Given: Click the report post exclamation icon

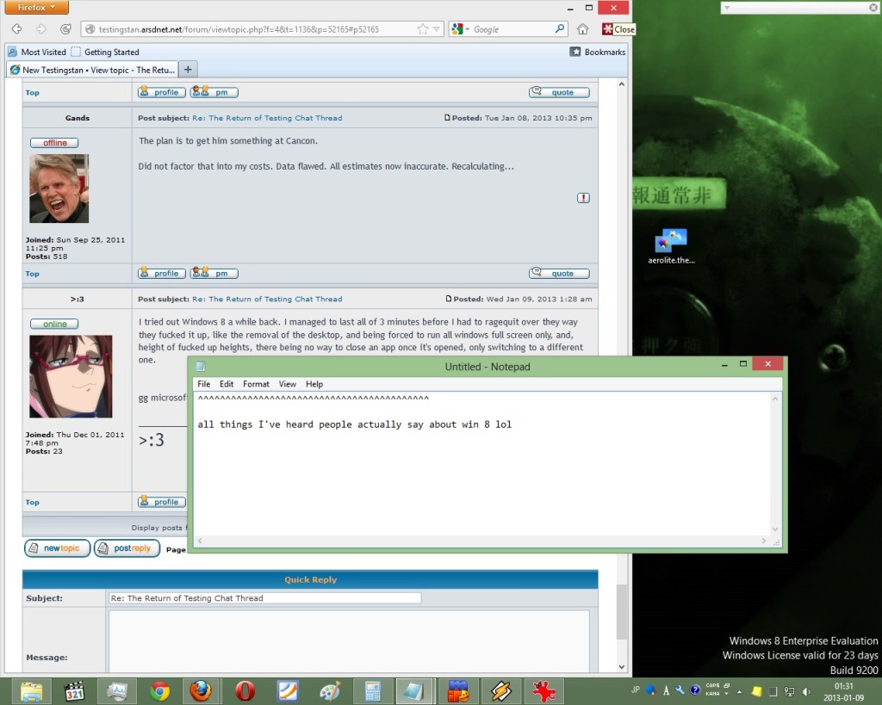Looking at the screenshot, I should [583, 198].
